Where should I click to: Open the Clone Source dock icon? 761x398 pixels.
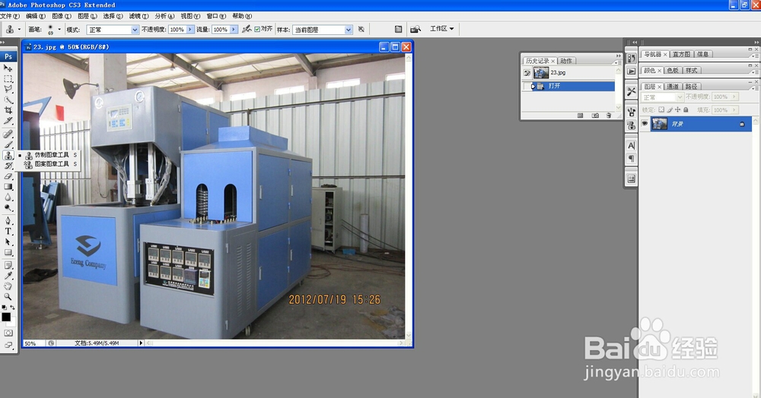[x=631, y=125]
